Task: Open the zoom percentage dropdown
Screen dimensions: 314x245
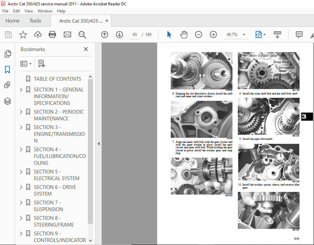Action: (x=244, y=35)
